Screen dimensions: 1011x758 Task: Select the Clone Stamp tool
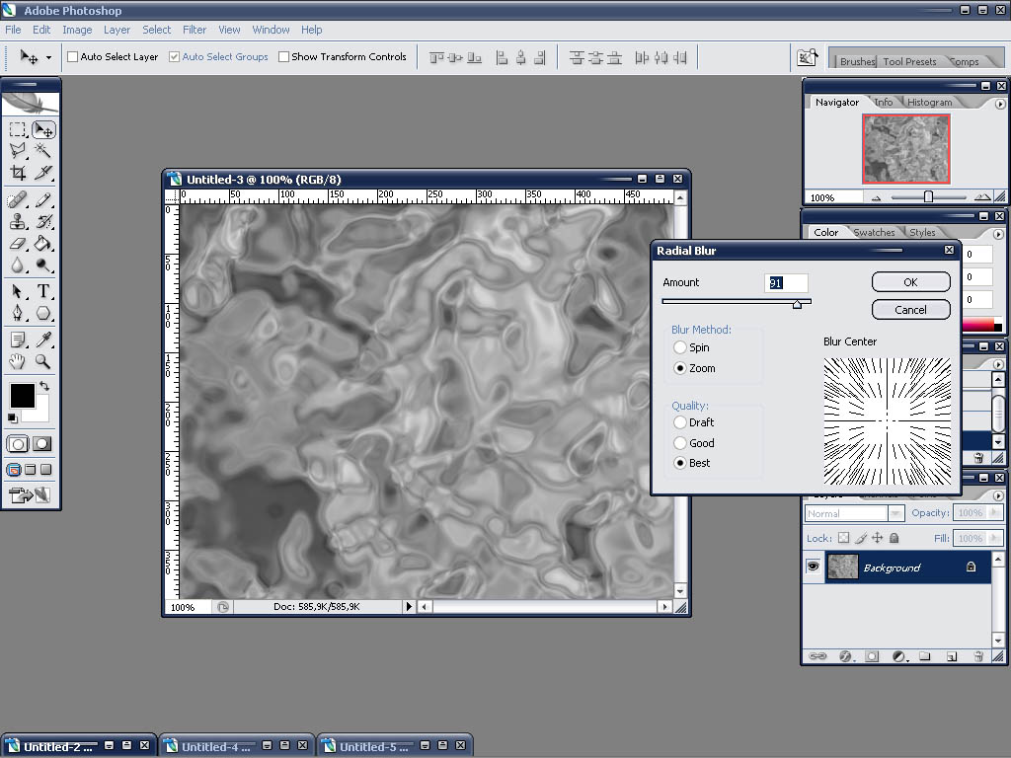(x=18, y=221)
